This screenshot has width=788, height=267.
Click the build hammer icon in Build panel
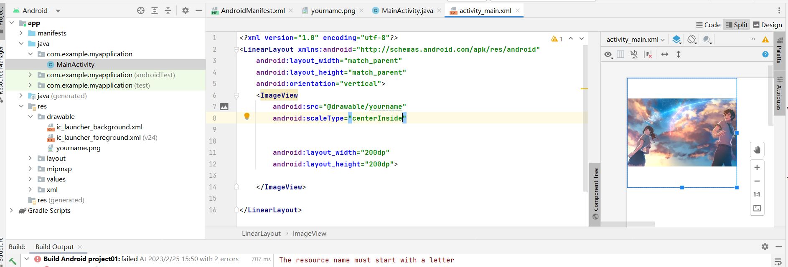[13, 261]
